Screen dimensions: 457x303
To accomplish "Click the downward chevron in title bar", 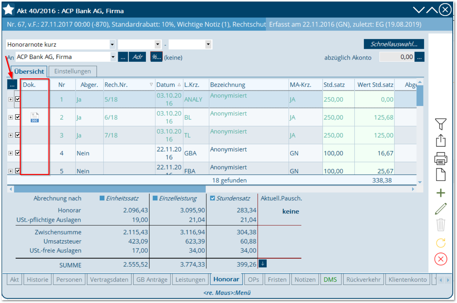I will click(x=419, y=10).
